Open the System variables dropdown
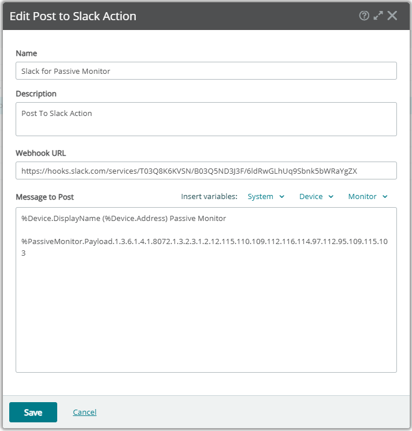The width and height of the screenshot is (412, 431). click(x=266, y=197)
